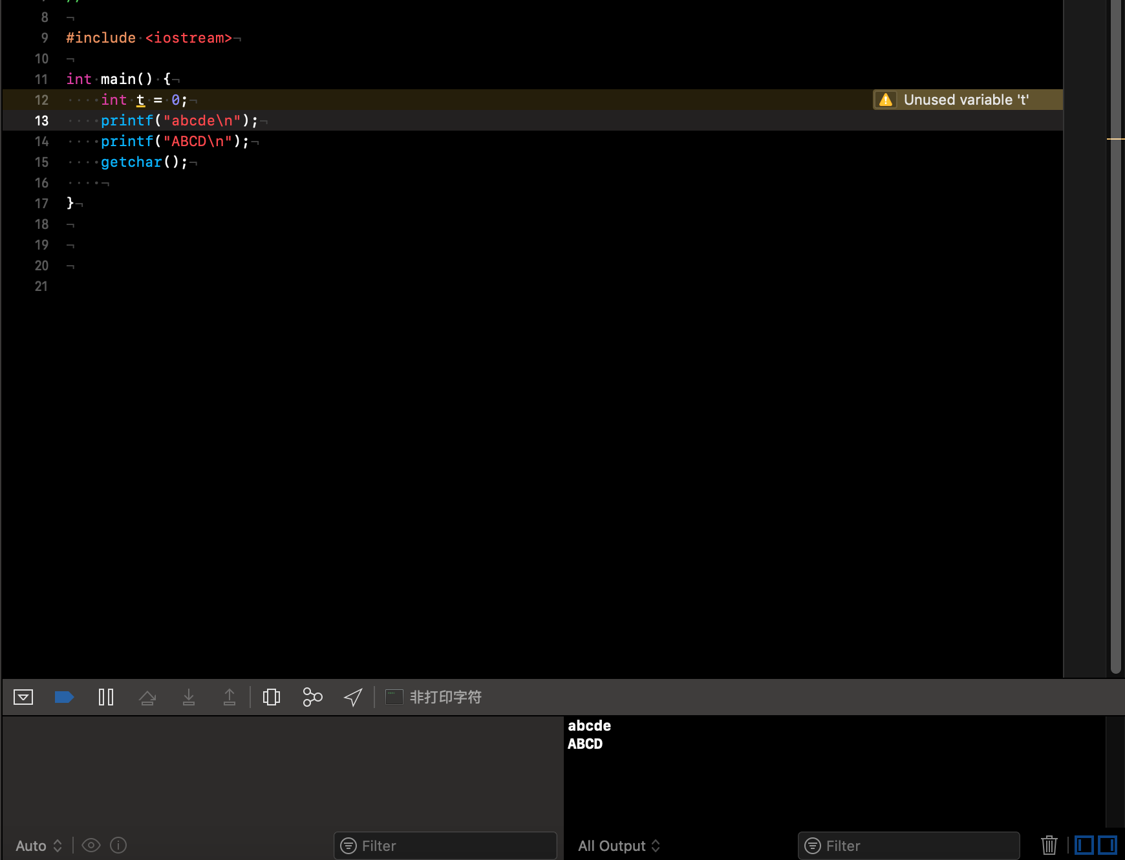
Task: Deactivate breakpoints with the blue arrow
Action: click(x=64, y=697)
